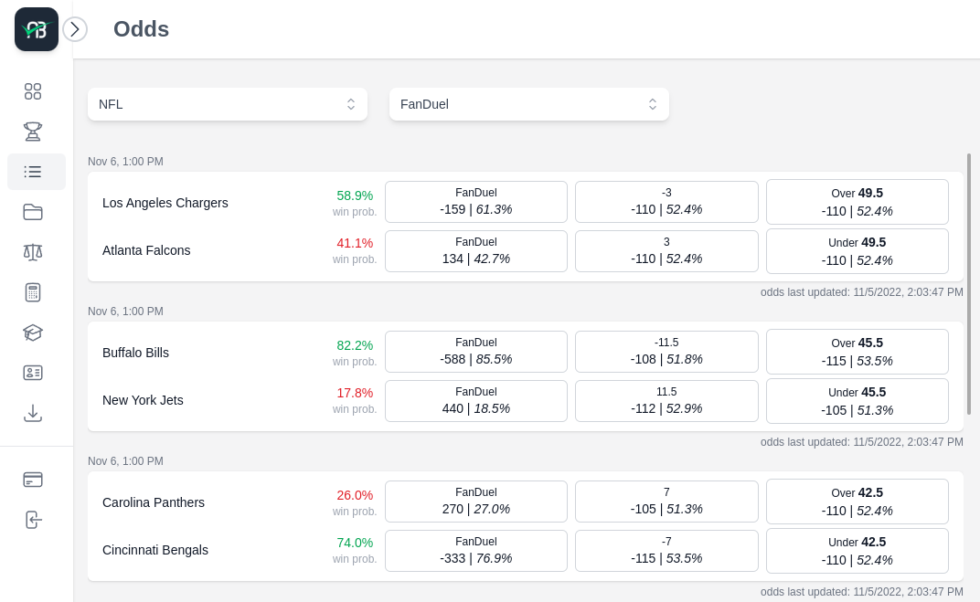This screenshot has width=980, height=602.
Task: Click Carolina Panthers team name
Action: (154, 502)
